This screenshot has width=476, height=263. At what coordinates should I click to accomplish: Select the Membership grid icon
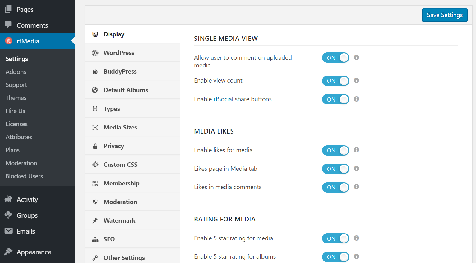pyautogui.click(x=95, y=183)
